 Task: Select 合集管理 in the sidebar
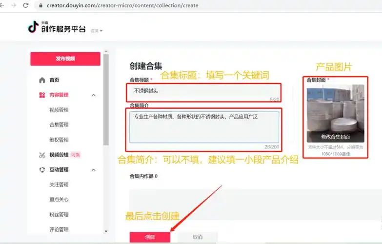pos(59,125)
